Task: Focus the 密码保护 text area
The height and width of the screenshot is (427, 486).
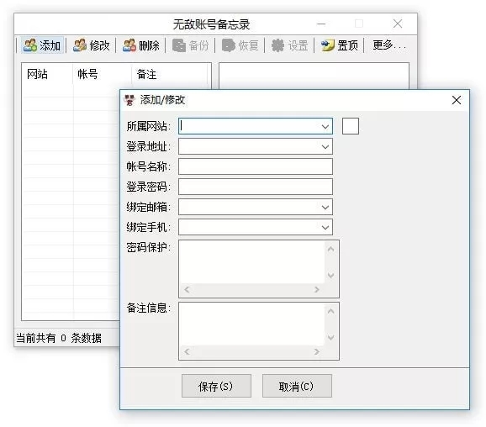Action: point(252,262)
